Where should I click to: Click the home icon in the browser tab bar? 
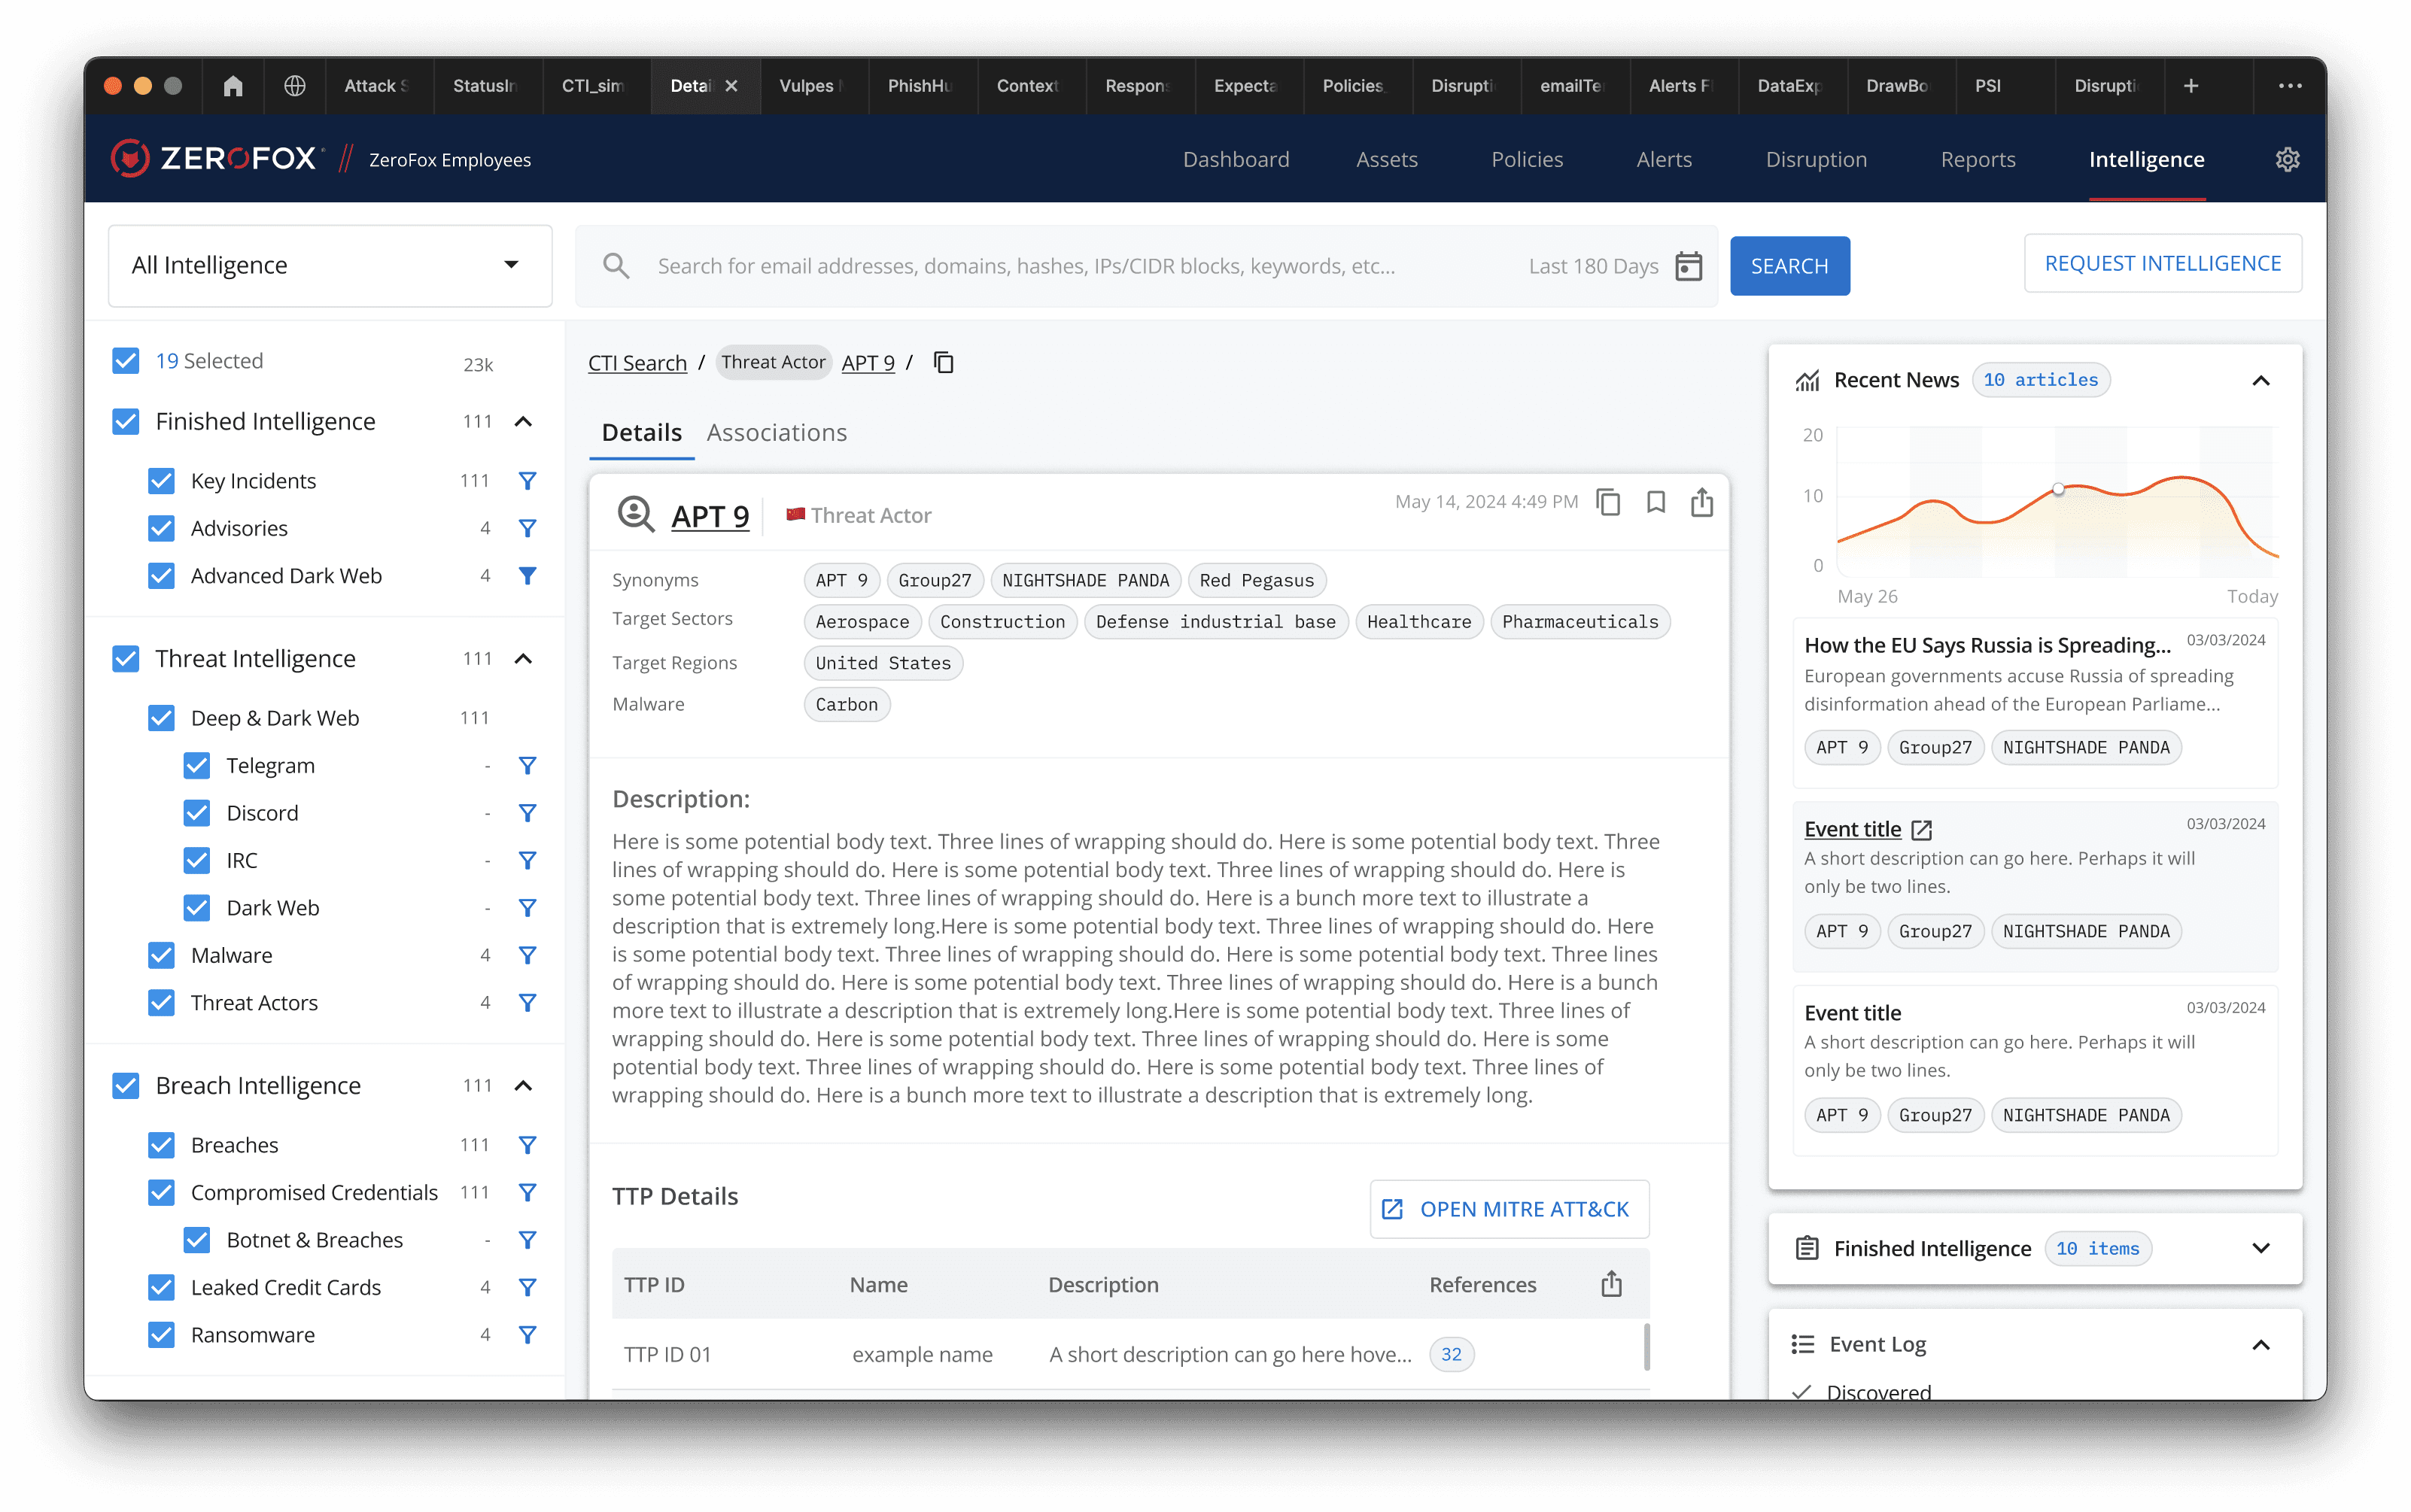[233, 86]
